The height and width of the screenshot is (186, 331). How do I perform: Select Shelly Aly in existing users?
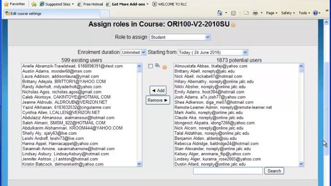point(79,133)
